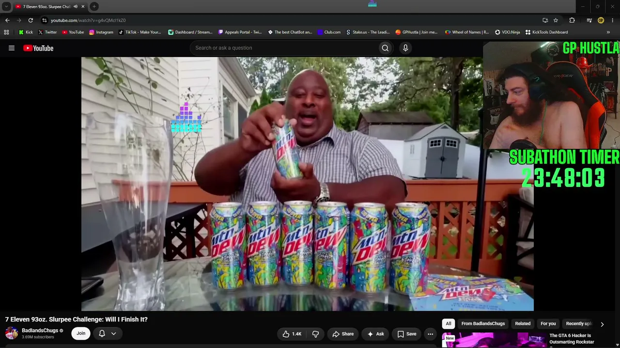Select the Recently uploaded filter chip
The image size is (620, 348).
coord(578,324)
